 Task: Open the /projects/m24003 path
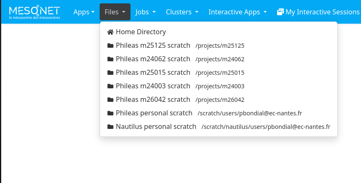pyautogui.click(x=220, y=86)
